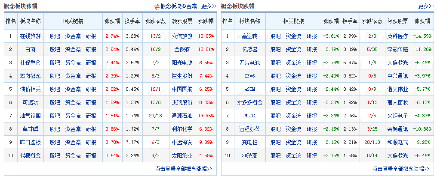Open 研报 for the 鸡肉概念 row

pos(91,76)
